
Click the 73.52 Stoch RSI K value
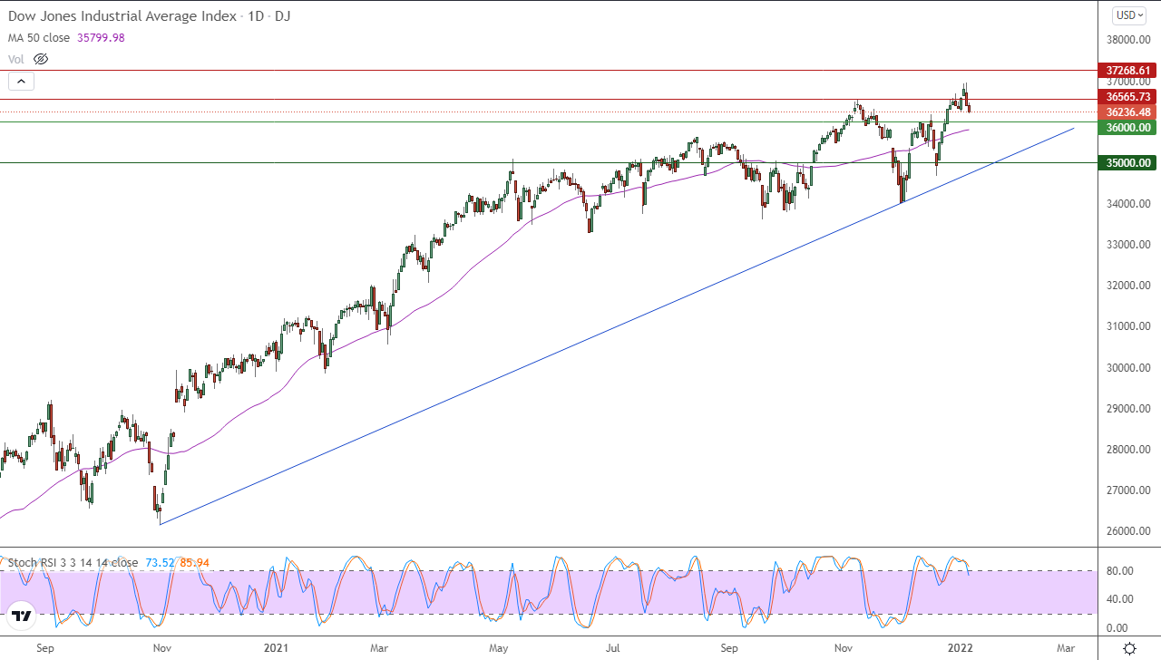(x=158, y=562)
